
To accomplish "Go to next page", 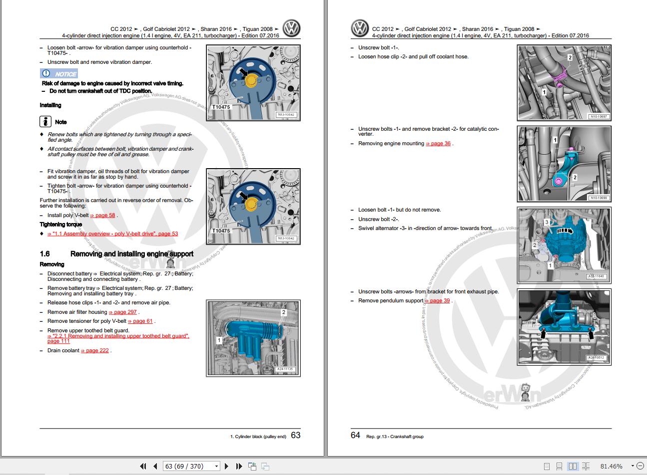I will click(x=226, y=466).
